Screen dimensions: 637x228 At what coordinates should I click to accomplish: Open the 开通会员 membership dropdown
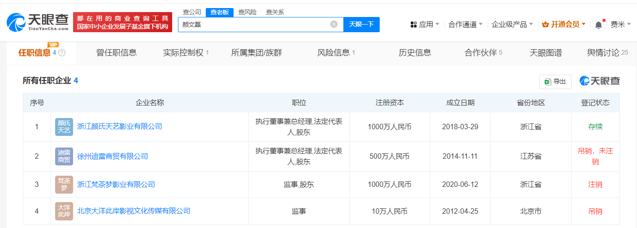coord(564,25)
